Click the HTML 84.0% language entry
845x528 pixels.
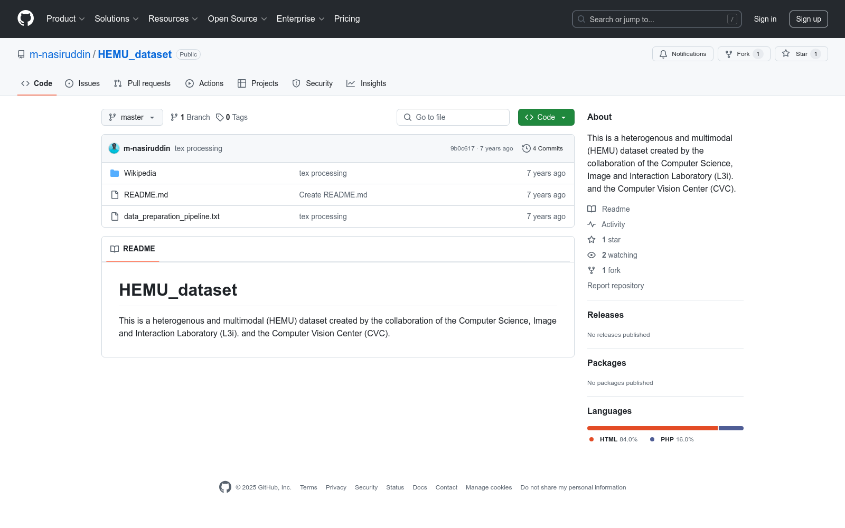(614, 439)
